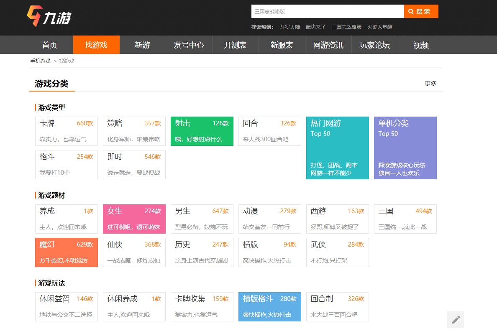Choose the 卡牌 game type tile
Image resolution: width=497 pixels, height=331 pixels.
66,131
